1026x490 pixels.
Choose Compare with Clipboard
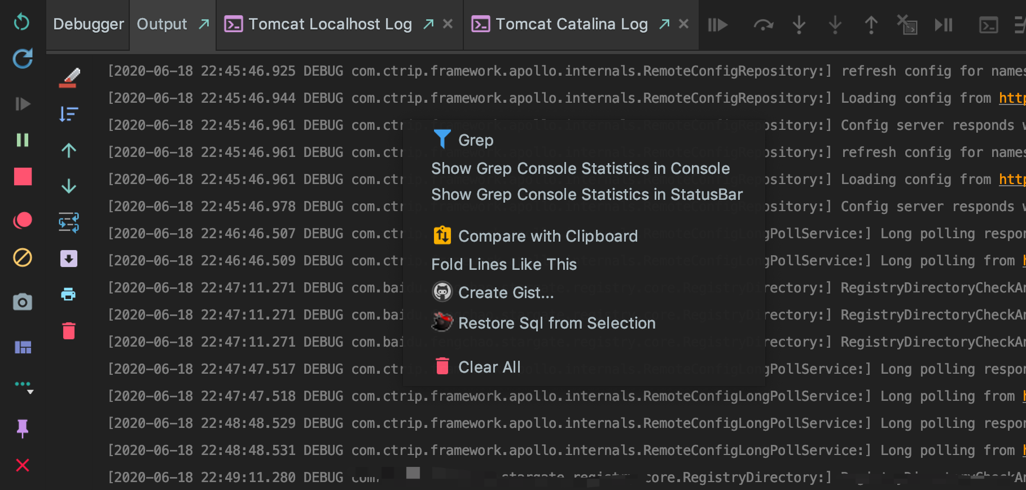(584, 236)
